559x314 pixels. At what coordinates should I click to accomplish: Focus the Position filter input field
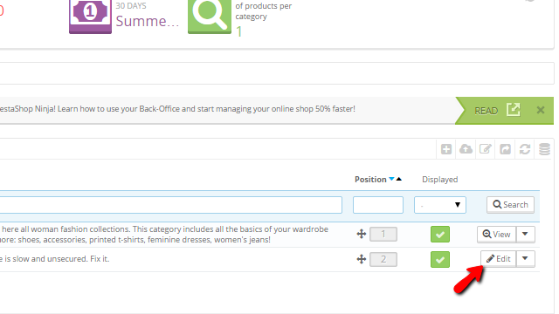point(378,205)
